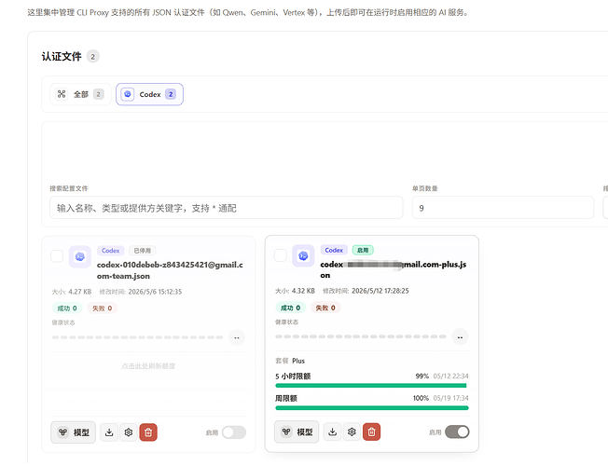Click file name codex-010debeb-z843425421@gmail.com-team.json
Viewport: 608px width, 466px height.
(x=170, y=270)
